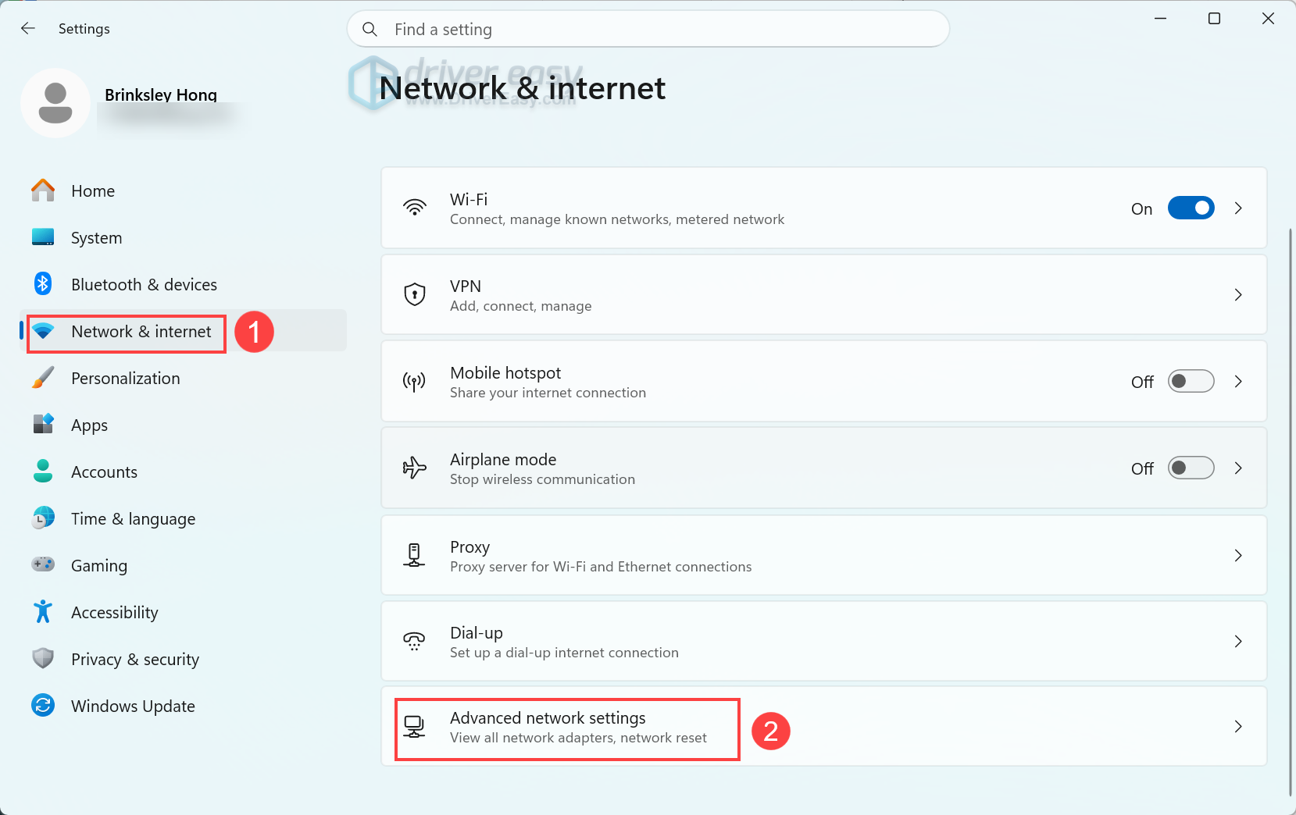Expand Advanced network settings chevron
The image size is (1296, 815).
(1238, 727)
